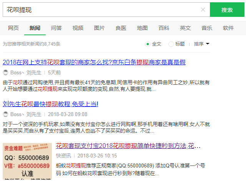Click author Boss丶刘先生 dated 2018-03-28

click(26, 114)
